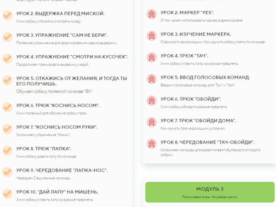Click orange checkmark icon beside Урок 2 Выдержка
Image resolution: width=276 pixels, height=207 pixels.
[x=7, y=16]
